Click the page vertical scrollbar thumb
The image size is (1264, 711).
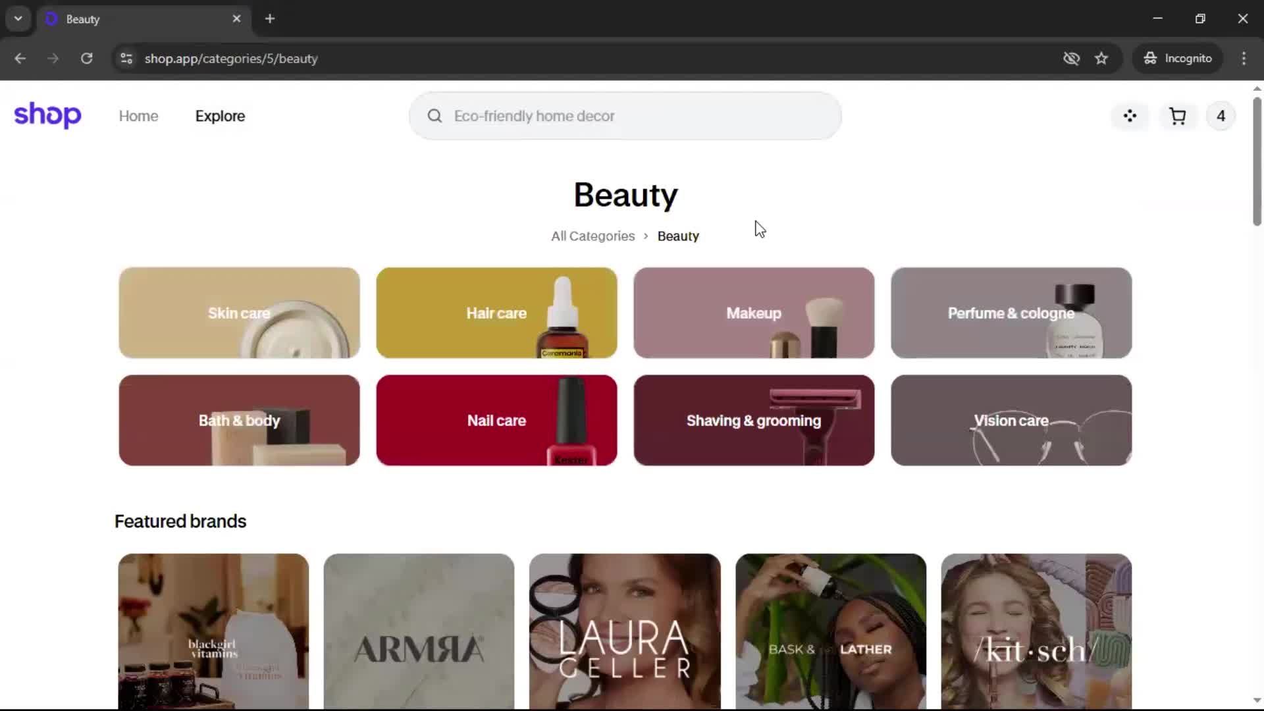(1257, 161)
